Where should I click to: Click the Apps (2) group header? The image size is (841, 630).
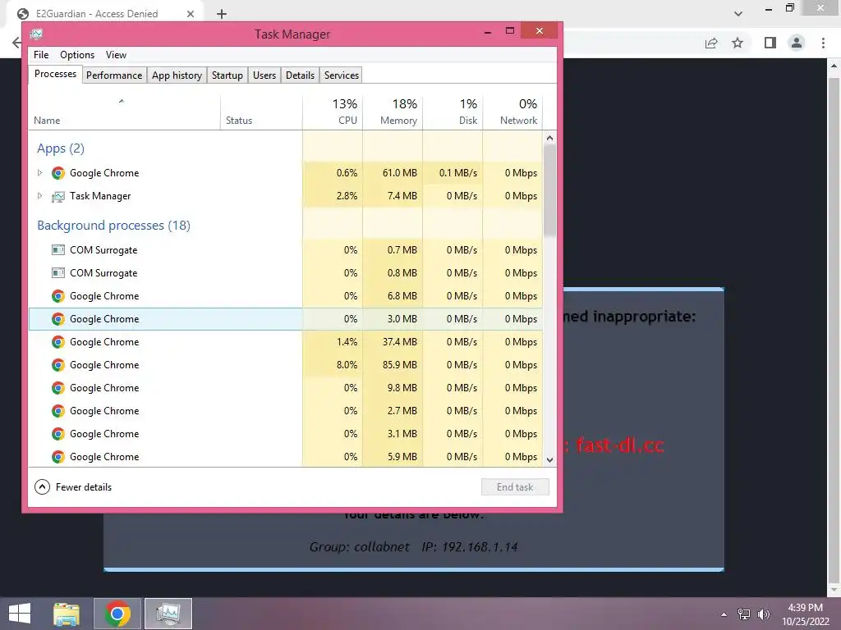tap(61, 148)
